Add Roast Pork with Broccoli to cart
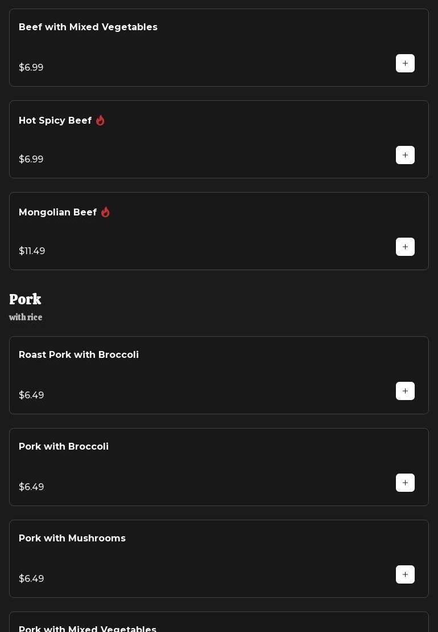This screenshot has height=632, width=438. click(405, 391)
